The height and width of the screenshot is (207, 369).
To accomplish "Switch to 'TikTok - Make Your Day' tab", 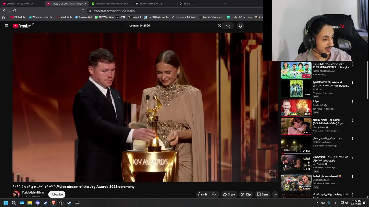I will tap(151, 3).
